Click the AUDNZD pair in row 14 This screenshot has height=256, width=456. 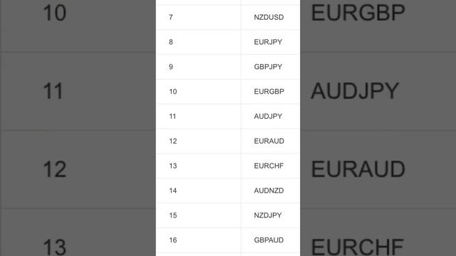(269, 191)
